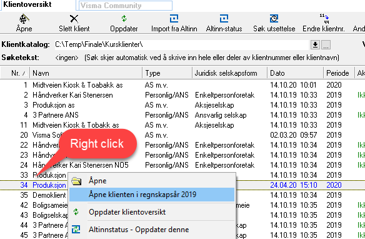This screenshot has height=239, width=365.
Task: Select the Klientoversikt tab
Action: tap(27, 4)
